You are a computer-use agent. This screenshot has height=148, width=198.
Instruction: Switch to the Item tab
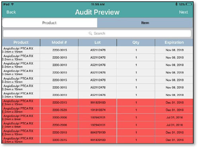coord(145,23)
